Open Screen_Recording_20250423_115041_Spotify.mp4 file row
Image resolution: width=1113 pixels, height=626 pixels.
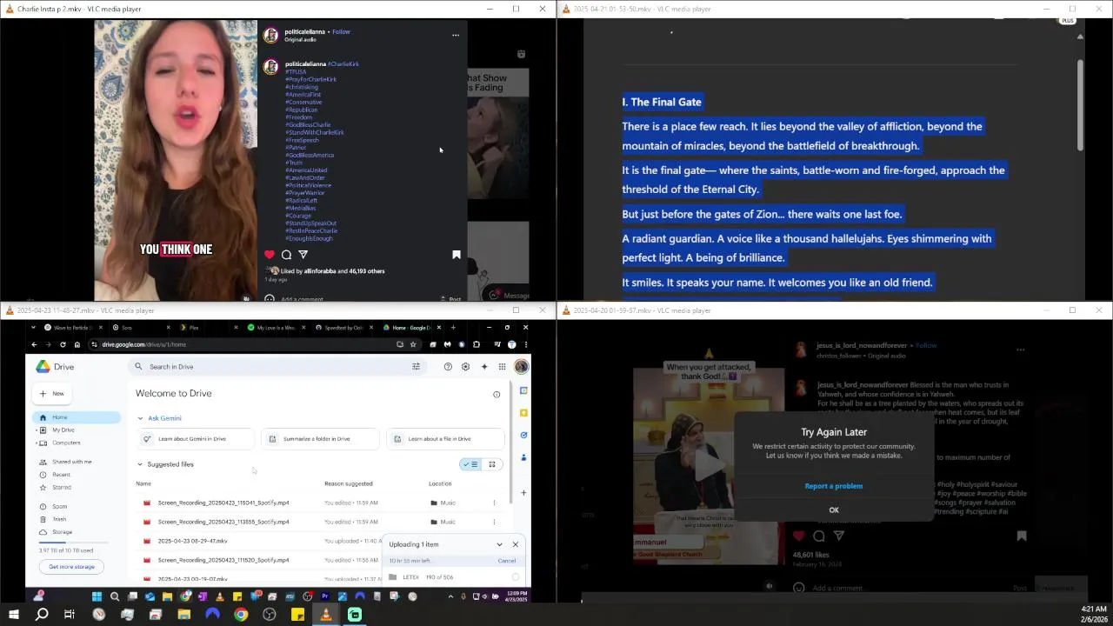pyautogui.click(x=318, y=503)
